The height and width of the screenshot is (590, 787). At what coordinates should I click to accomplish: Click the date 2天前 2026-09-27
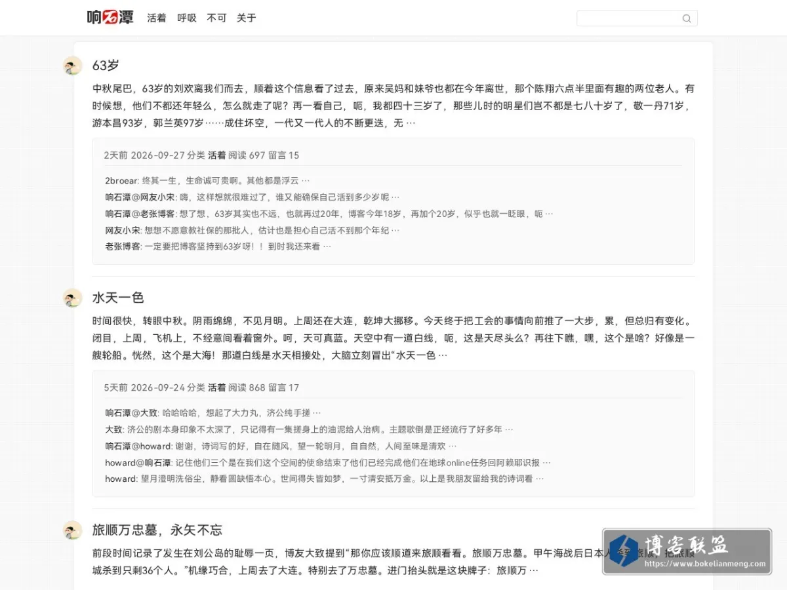click(144, 155)
